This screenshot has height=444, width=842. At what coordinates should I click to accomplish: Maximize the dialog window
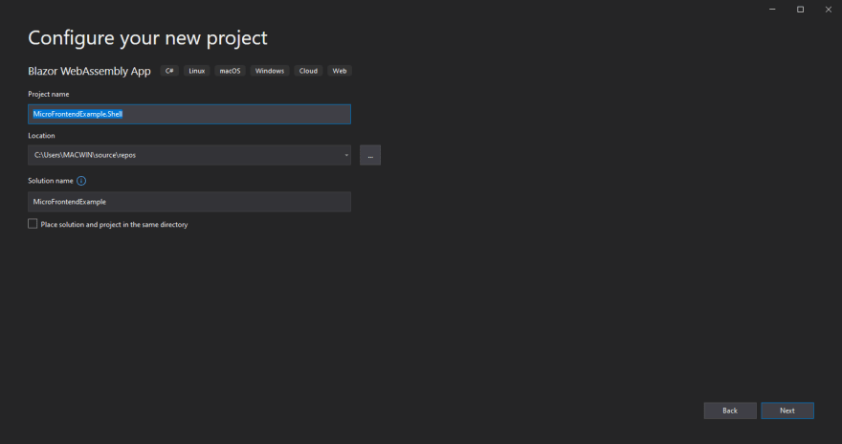(x=800, y=10)
